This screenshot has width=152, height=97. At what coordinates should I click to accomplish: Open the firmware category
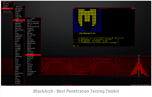click(x=19, y=38)
